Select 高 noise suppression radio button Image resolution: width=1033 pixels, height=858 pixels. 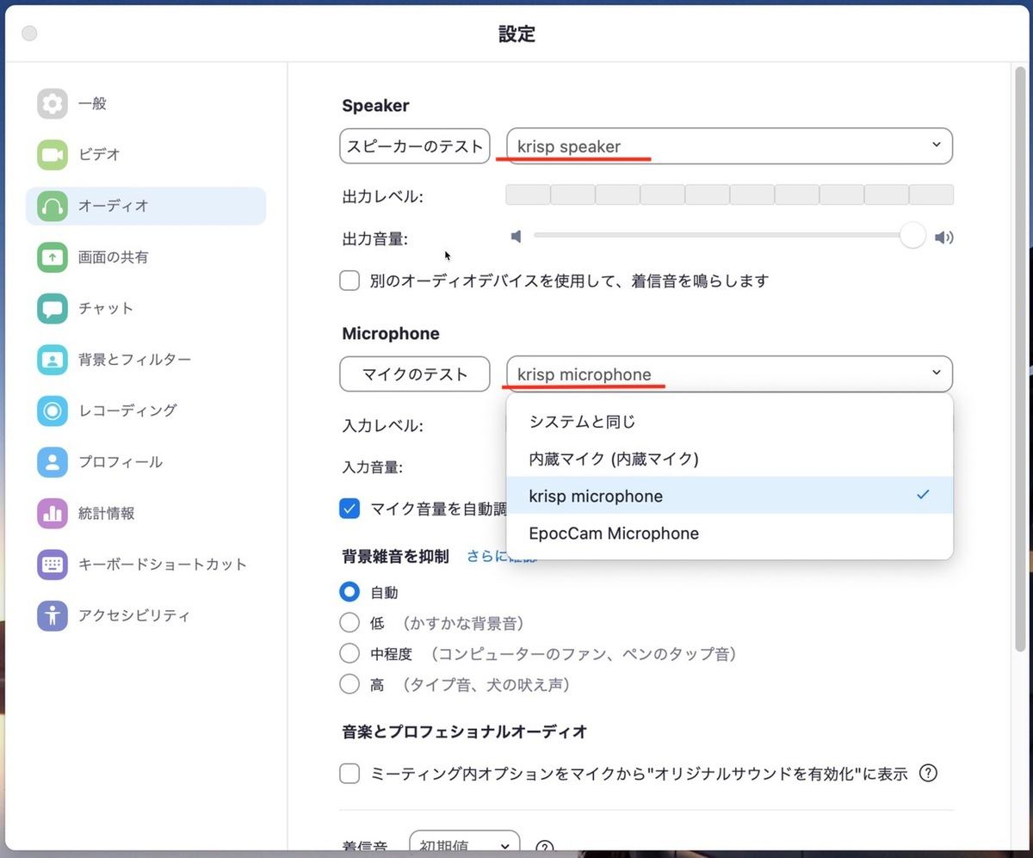pyautogui.click(x=349, y=684)
